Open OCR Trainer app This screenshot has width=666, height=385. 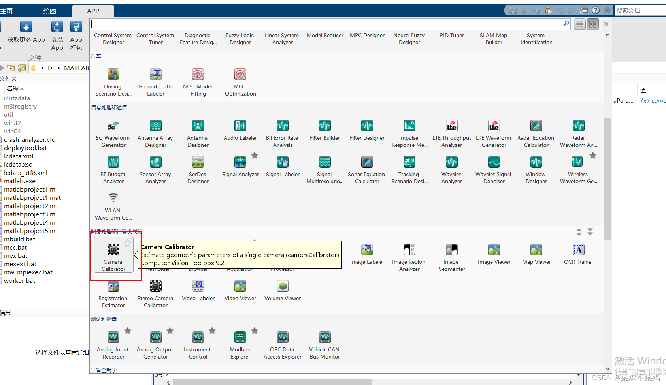point(579,254)
